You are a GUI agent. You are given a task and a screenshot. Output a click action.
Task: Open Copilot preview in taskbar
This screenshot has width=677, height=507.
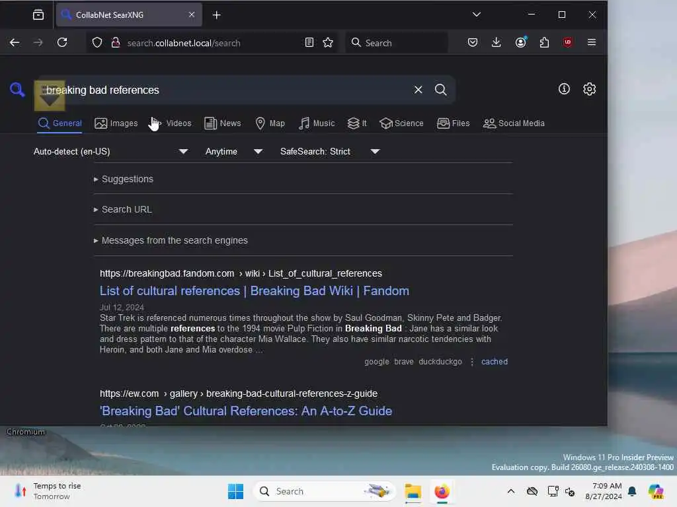click(x=656, y=491)
